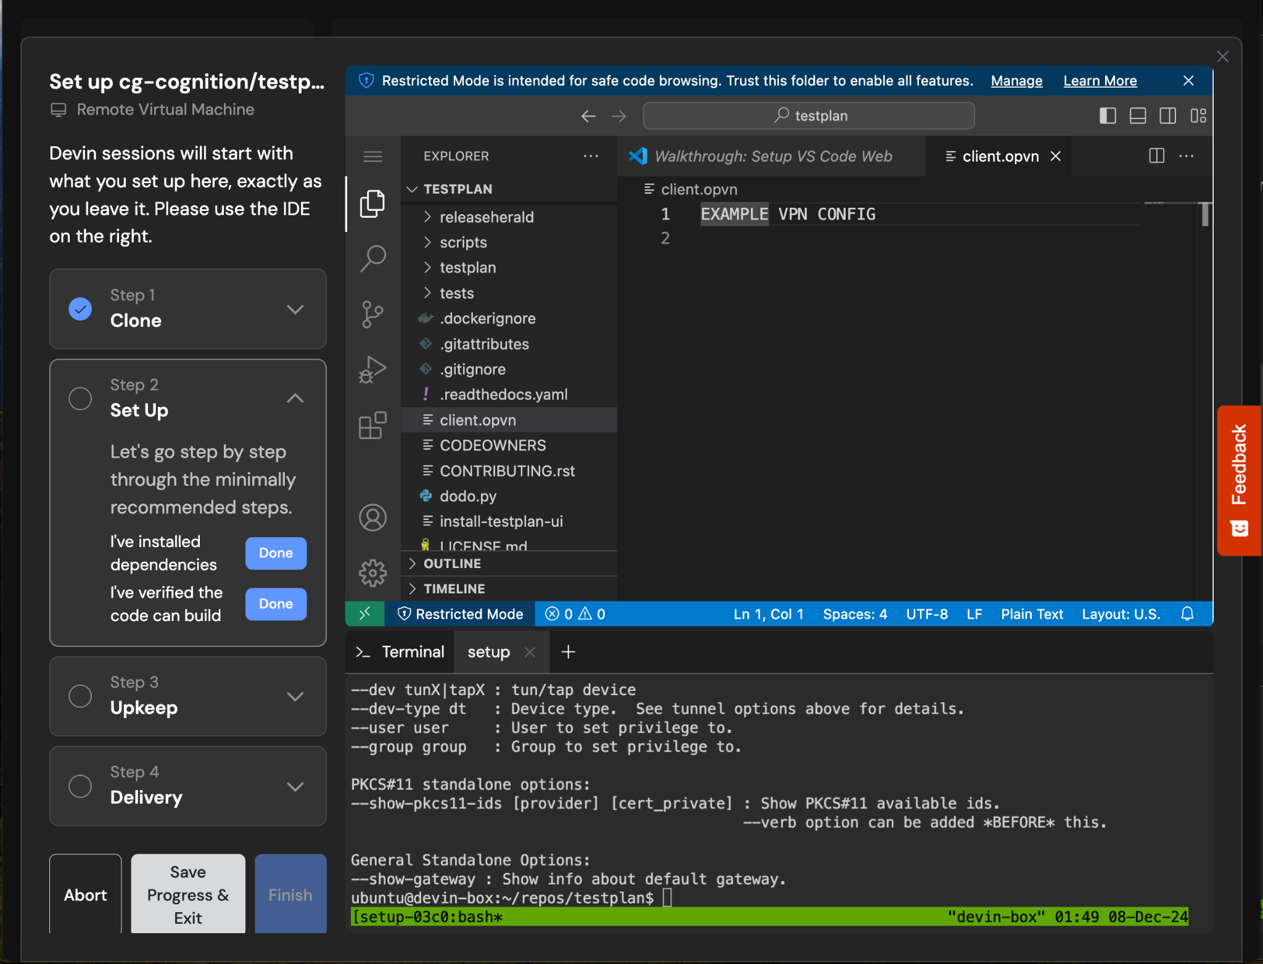This screenshot has width=1263, height=964.
Task: Open the Manage gear icon
Action: coord(372,573)
